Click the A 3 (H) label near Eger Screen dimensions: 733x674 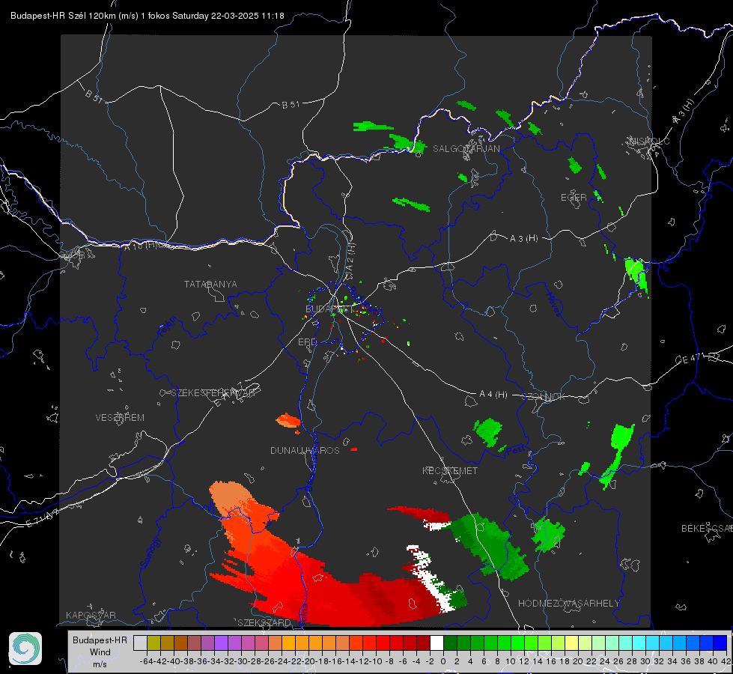coord(523,239)
